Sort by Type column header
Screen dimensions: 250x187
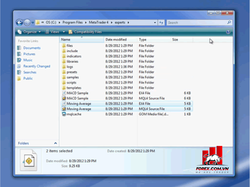[154, 40]
